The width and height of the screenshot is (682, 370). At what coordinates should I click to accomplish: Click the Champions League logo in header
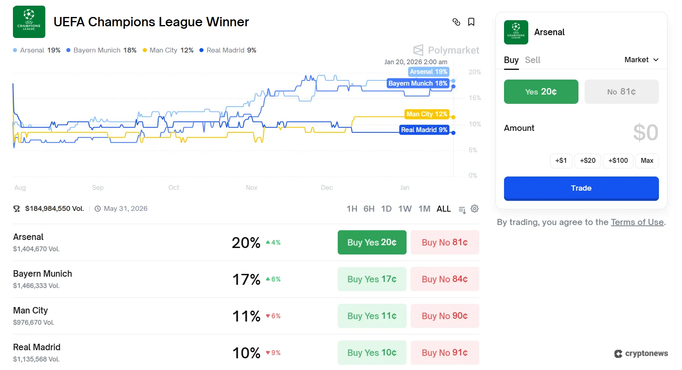point(29,22)
